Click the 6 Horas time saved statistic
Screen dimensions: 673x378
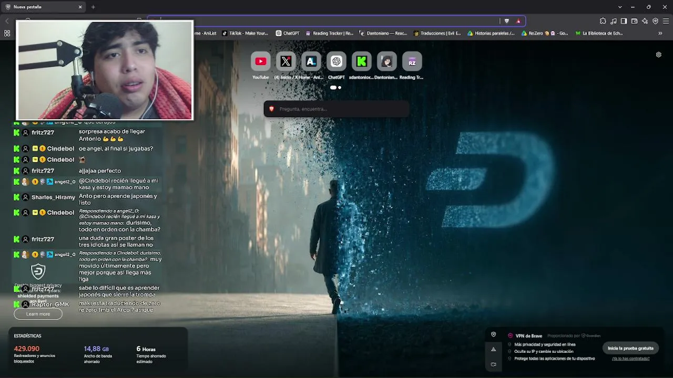click(x=146, y=349)
